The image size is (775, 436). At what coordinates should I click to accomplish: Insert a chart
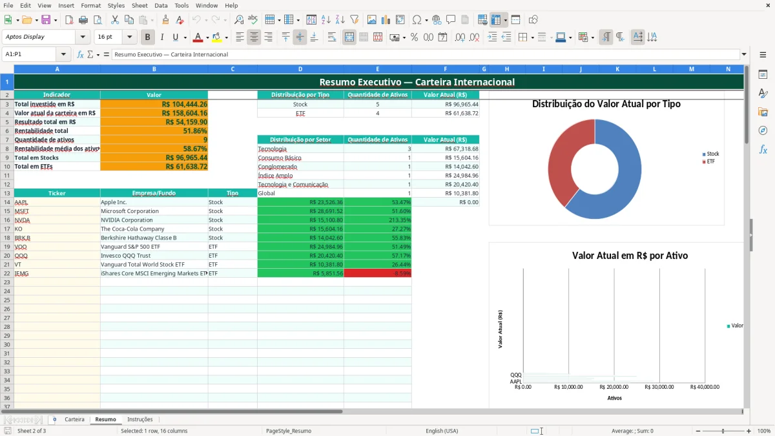[x=386, y=20]
